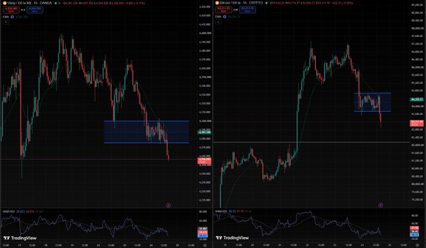Open the time axis settings icon on the gold chart
This screenshot has height=248, width=426.
[x=205, y=245]
